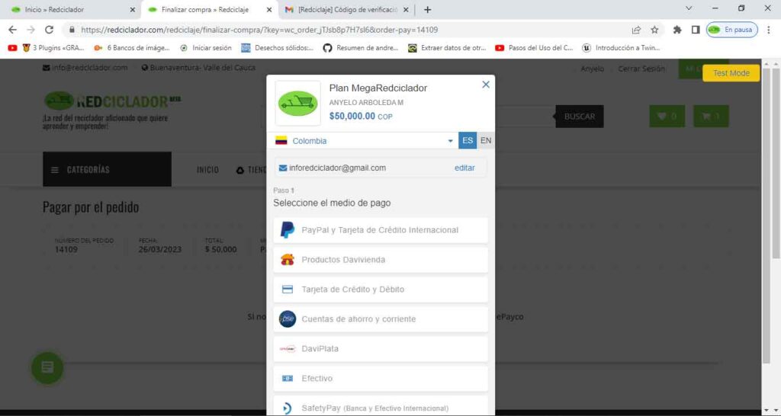Open the Colombia country dropdown

click(x=365, y=141)
